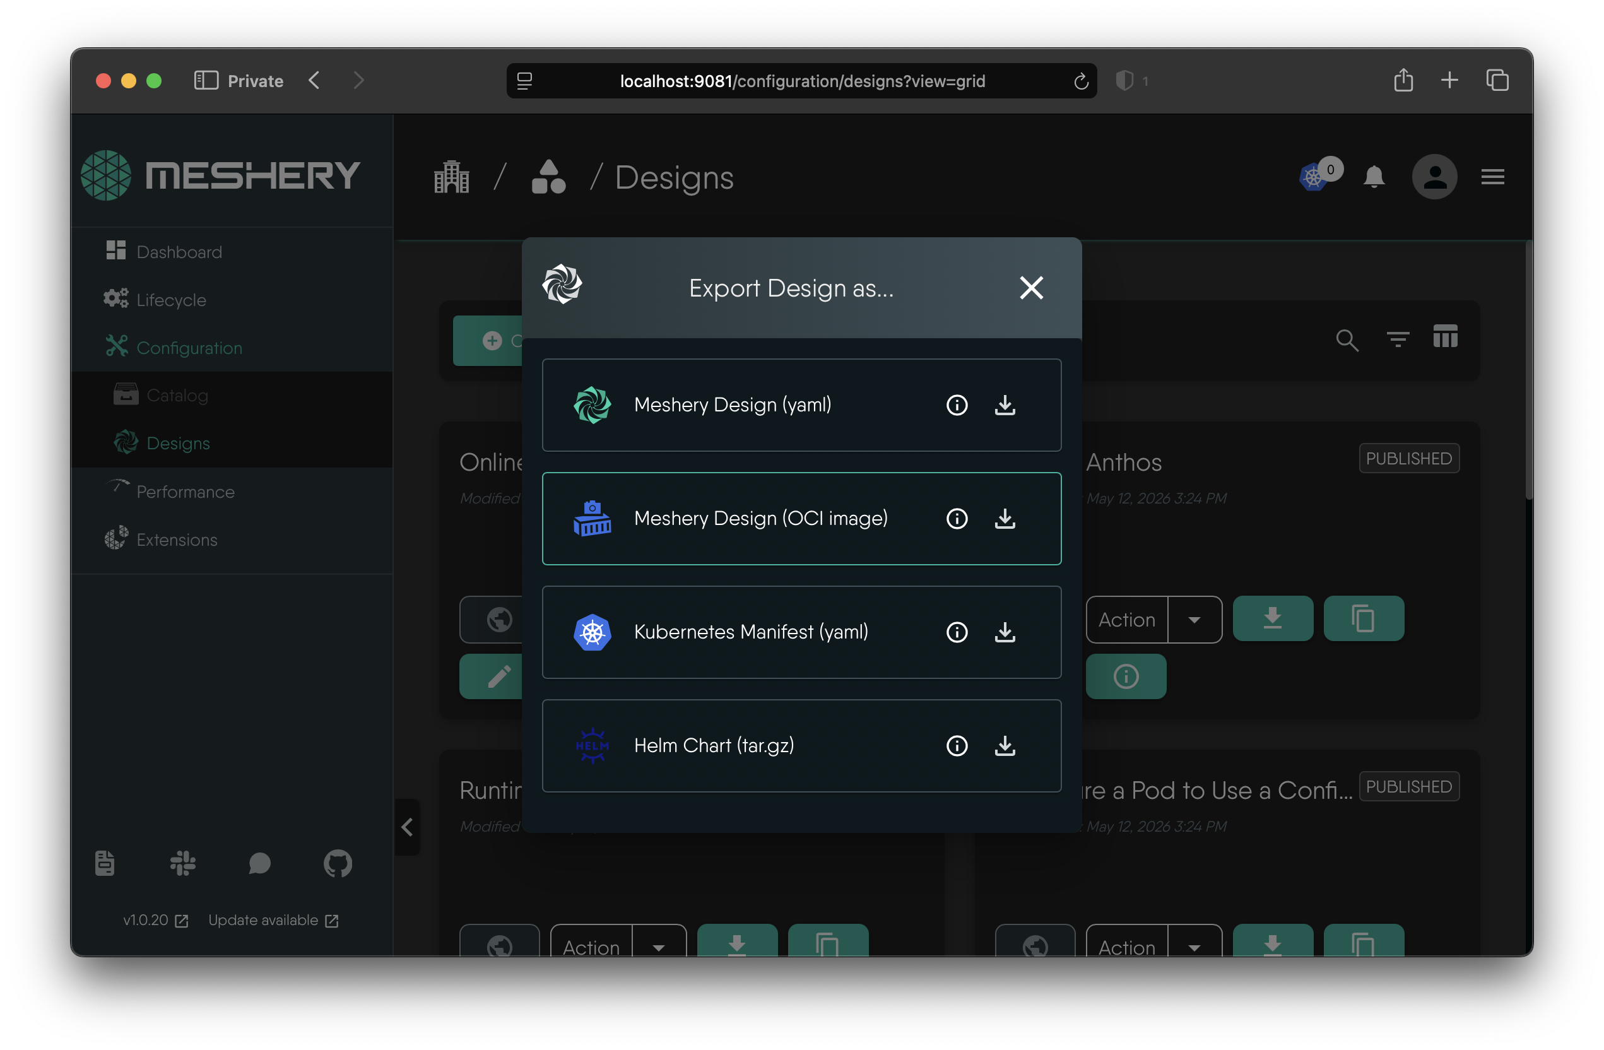Click the page vertical scrollbar

tap(1528, 370)
